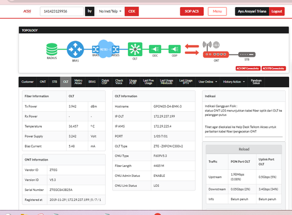Select Tx Power value 3.942
292x215 pixels.
click(72, 107)
